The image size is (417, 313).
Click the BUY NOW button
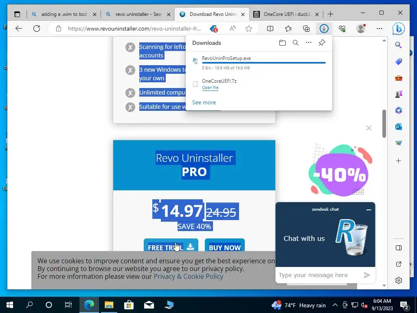pos(225,245)
